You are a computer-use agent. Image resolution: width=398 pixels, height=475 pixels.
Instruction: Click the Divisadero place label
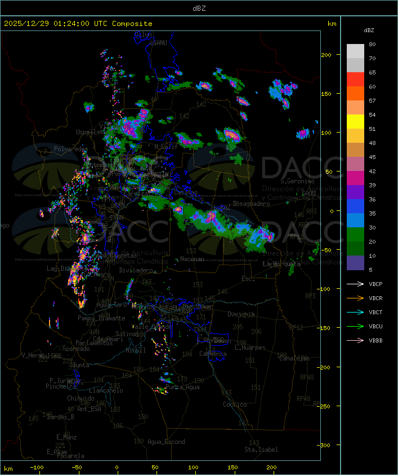click(136, 270)
